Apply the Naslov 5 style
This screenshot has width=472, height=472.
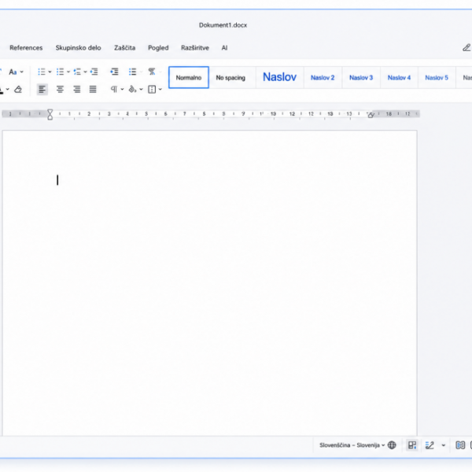pos(437,78)
